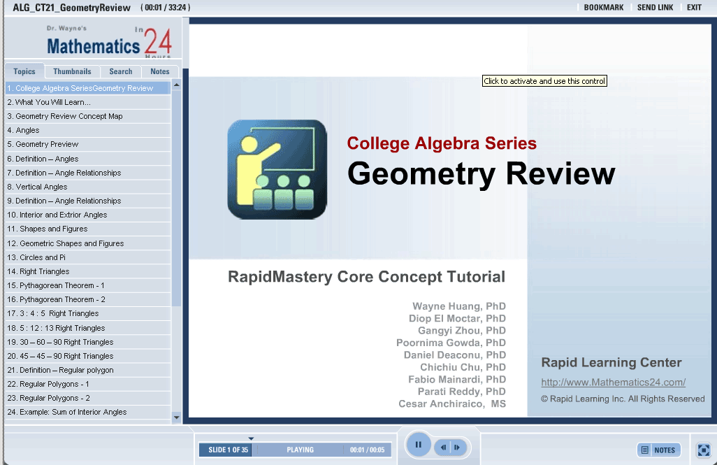Viewport: 717px width, 465px height.
Task: Toggle full screen view icon
Action: click(703, 450)
